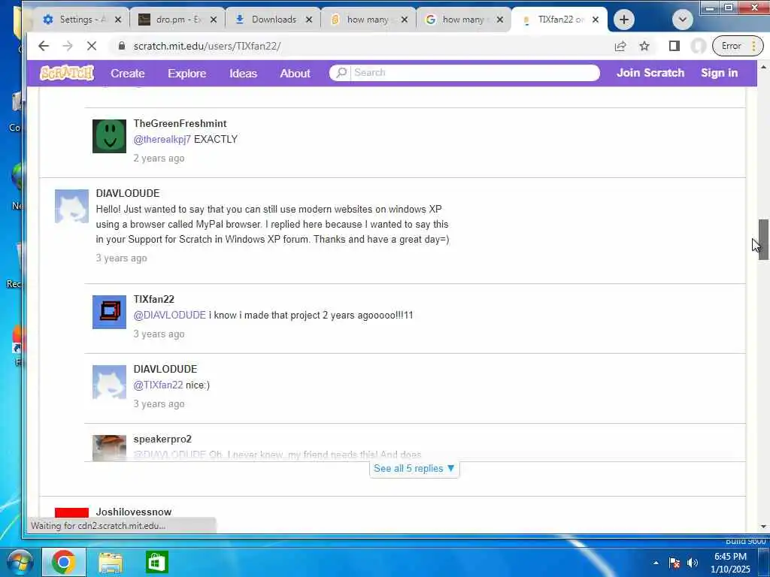Click the volume speaker tray icon

(x=693, y=563)
